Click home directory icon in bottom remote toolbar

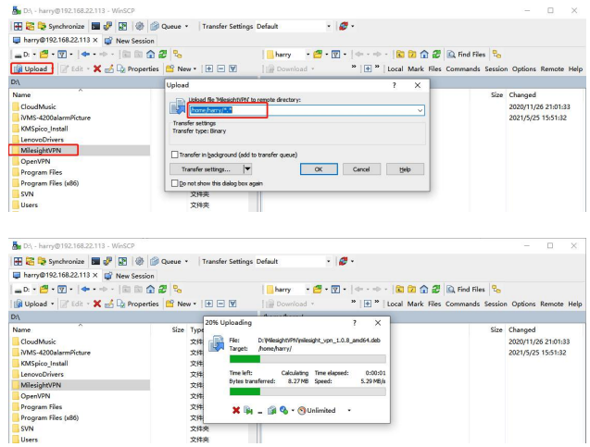point(424,290)
